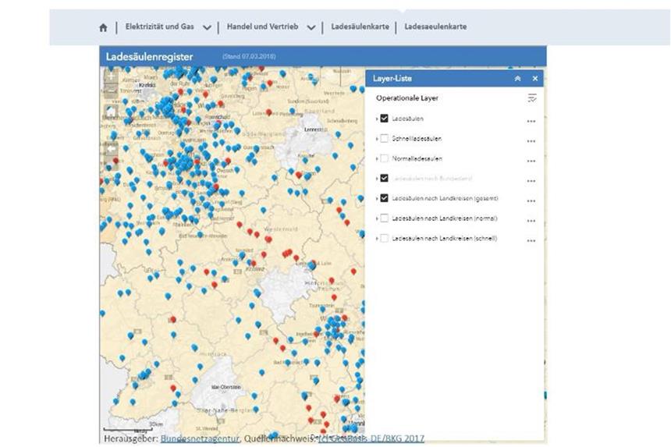Viewport: 671px width, 447px height.
Task: Open more options for Landkreisen (normal) layer
Action: click(531, 221)
